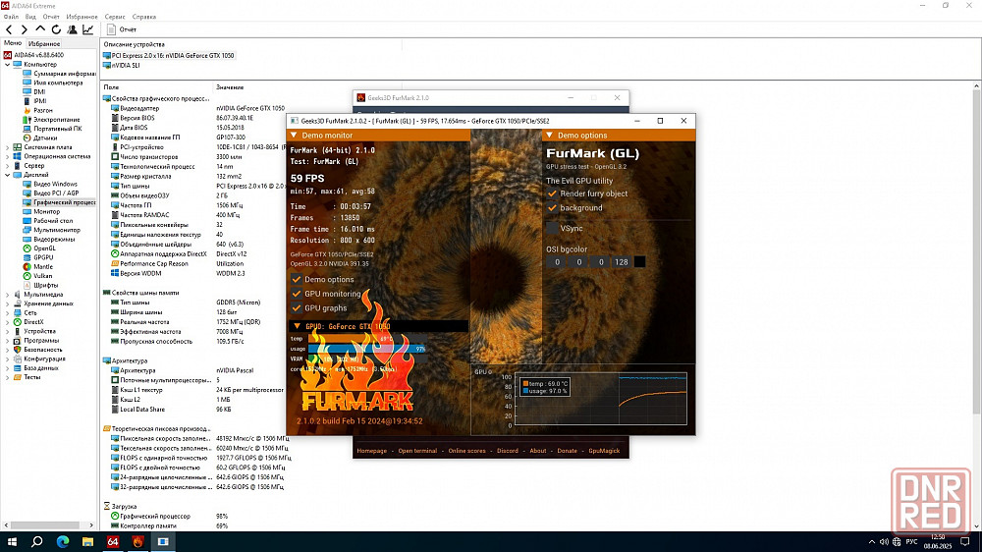Click the GpuMagick link
Image resolution: width=982 pixels, height=552 pixels.
click(x=604, y=451)
